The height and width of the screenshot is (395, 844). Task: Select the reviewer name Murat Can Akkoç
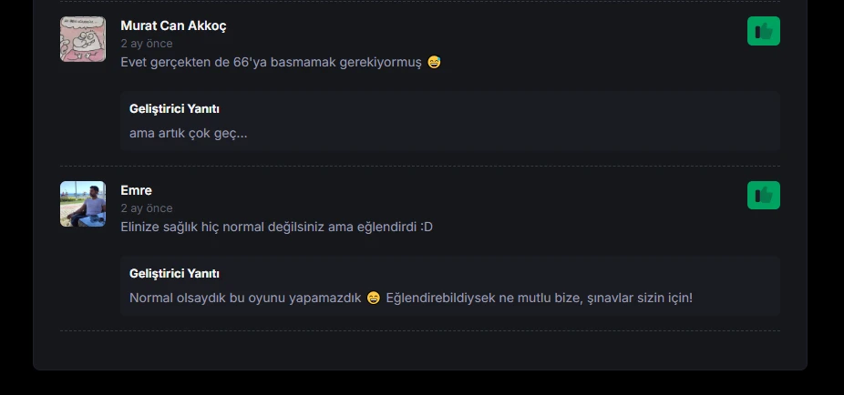[x=173, y=25]
